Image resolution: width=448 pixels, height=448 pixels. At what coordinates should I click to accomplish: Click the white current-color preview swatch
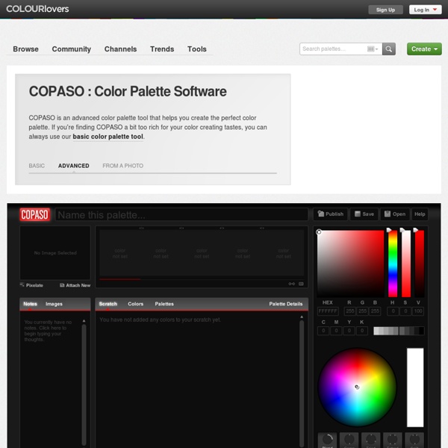point(415,388)
